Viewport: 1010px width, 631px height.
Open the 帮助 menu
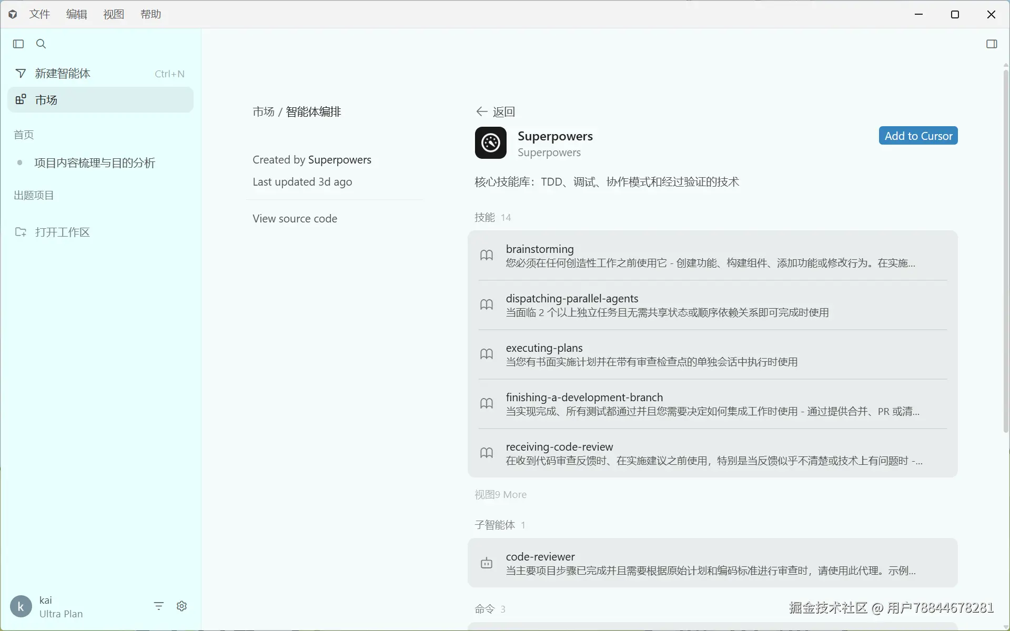[150, 14]
